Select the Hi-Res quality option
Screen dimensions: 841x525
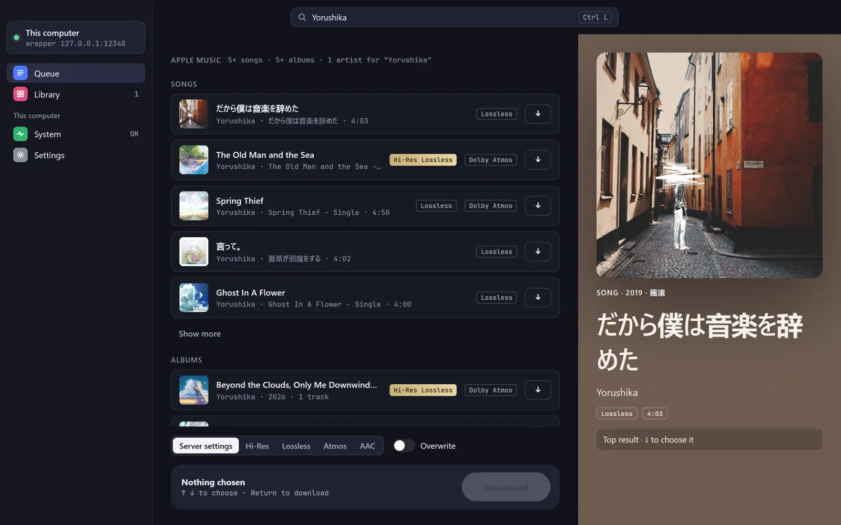[257, 446]
